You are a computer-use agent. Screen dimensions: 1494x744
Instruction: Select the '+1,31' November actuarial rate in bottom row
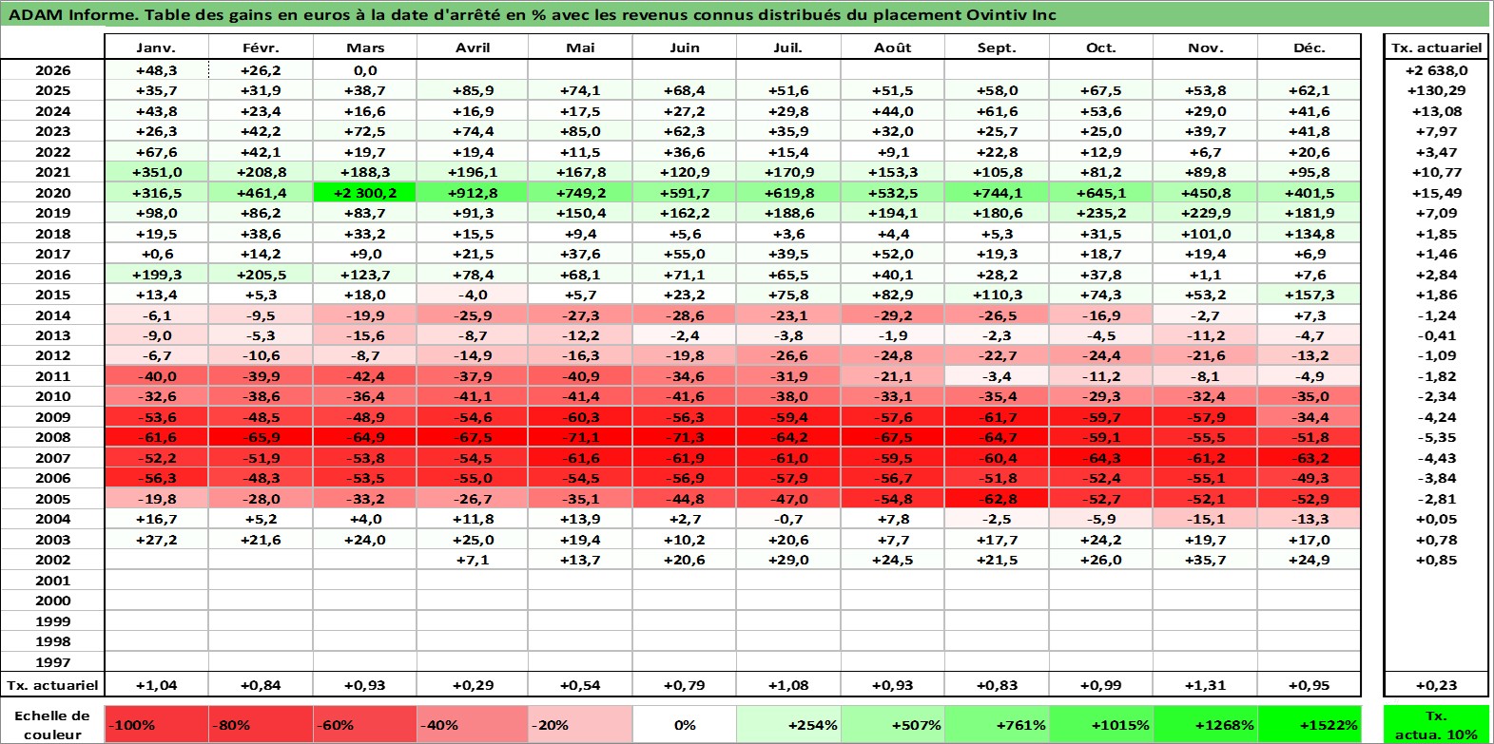pyautogui.click(x=1205, y=685)
